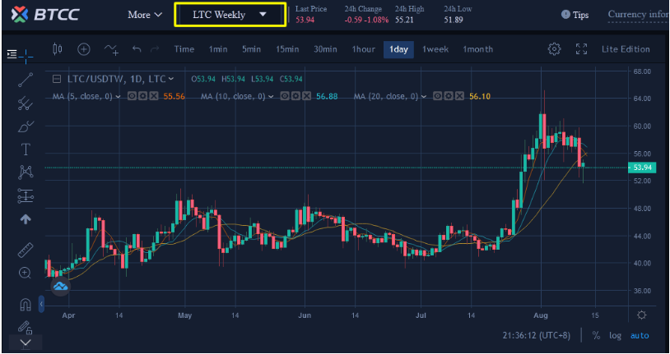Toggle magnet mode
The height and width of the screenshot is (354, 670).
pos(26,305)
